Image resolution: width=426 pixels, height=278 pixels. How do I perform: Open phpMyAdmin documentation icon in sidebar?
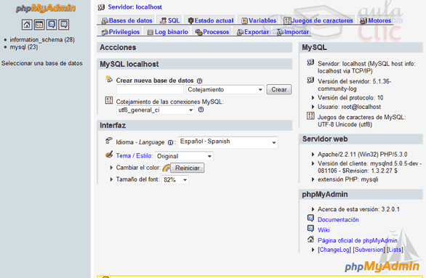(x=52, y=25)
